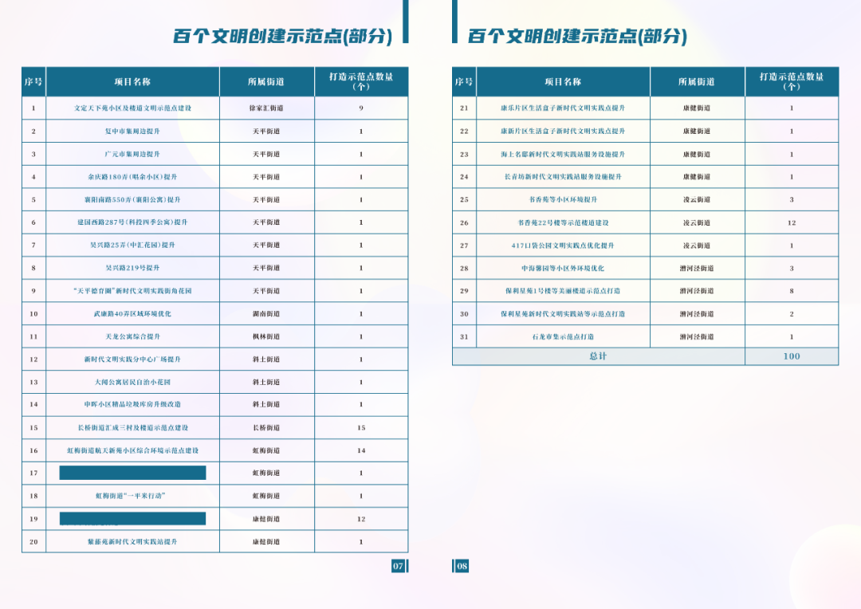Select project 襄阳南路550弄(襄阳公寓)提升
The height and width of the screenshot is (609, 861).
[132, 200]
